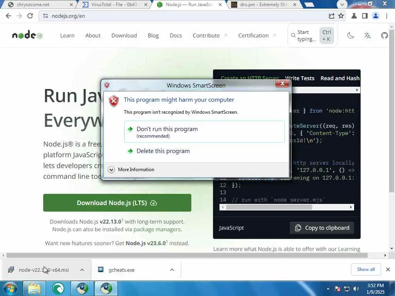Viewport: 395px width, 296px height.
Task: Close the VirusTotal tab
Action: pyautogui.click(x=146, y=5)
